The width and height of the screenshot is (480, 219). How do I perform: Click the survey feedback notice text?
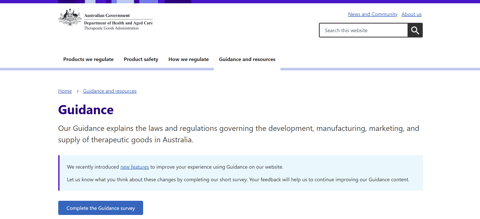[238, 180]
